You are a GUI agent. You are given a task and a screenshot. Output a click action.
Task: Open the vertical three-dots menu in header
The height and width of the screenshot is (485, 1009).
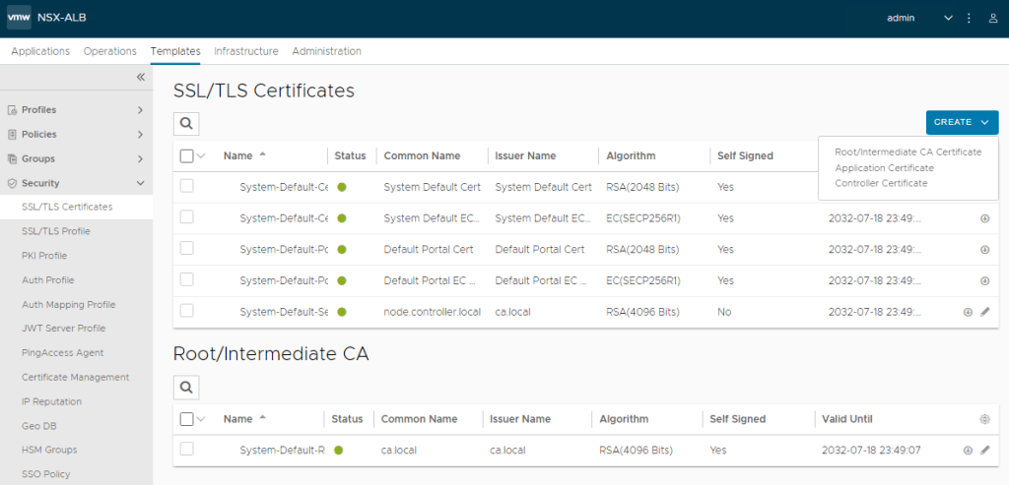click(x=970, y=18)
